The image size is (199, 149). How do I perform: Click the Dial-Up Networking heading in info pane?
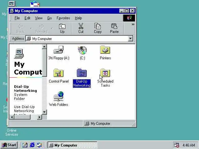tap(25, 89)
